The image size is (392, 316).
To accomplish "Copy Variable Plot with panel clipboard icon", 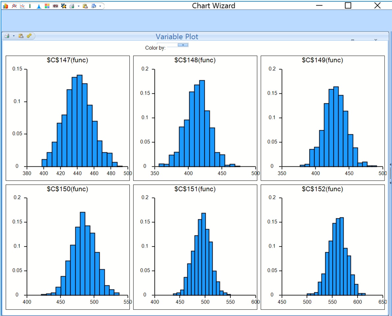I will click(x=21, y=36).
